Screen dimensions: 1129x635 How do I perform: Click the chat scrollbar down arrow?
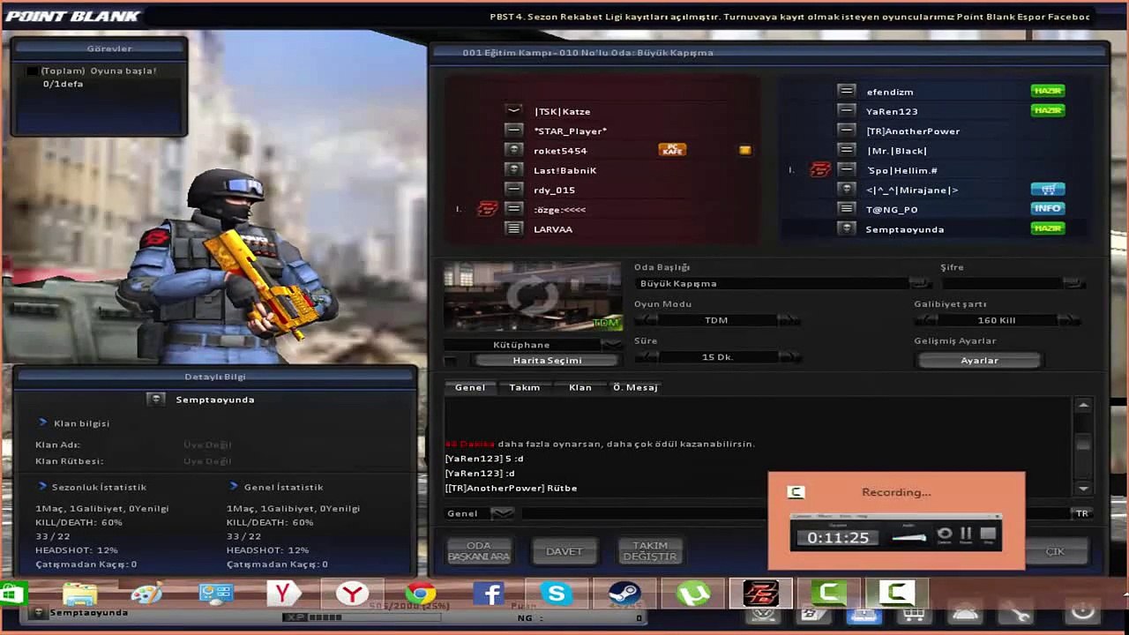pyautogui.click(x=1083, y=488)
